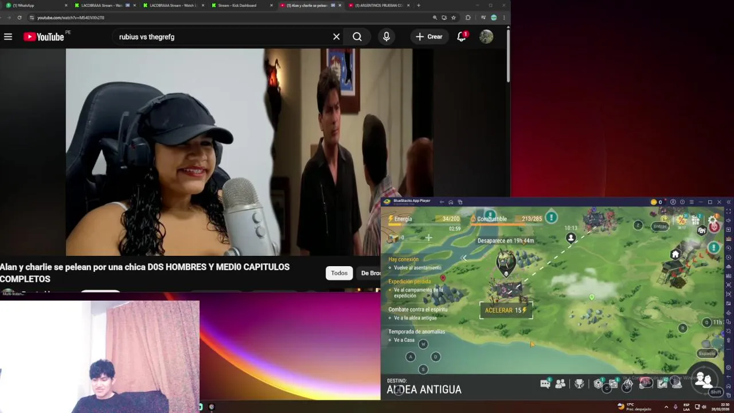This screenshot has width=734, height=413.
Task: Open the game settings gear icon
Action: pyautogui.click(x=712, y=219)
